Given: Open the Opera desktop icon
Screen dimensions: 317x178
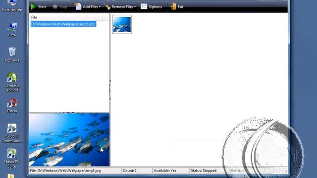Looking at the screenshot, I should 12,105.
